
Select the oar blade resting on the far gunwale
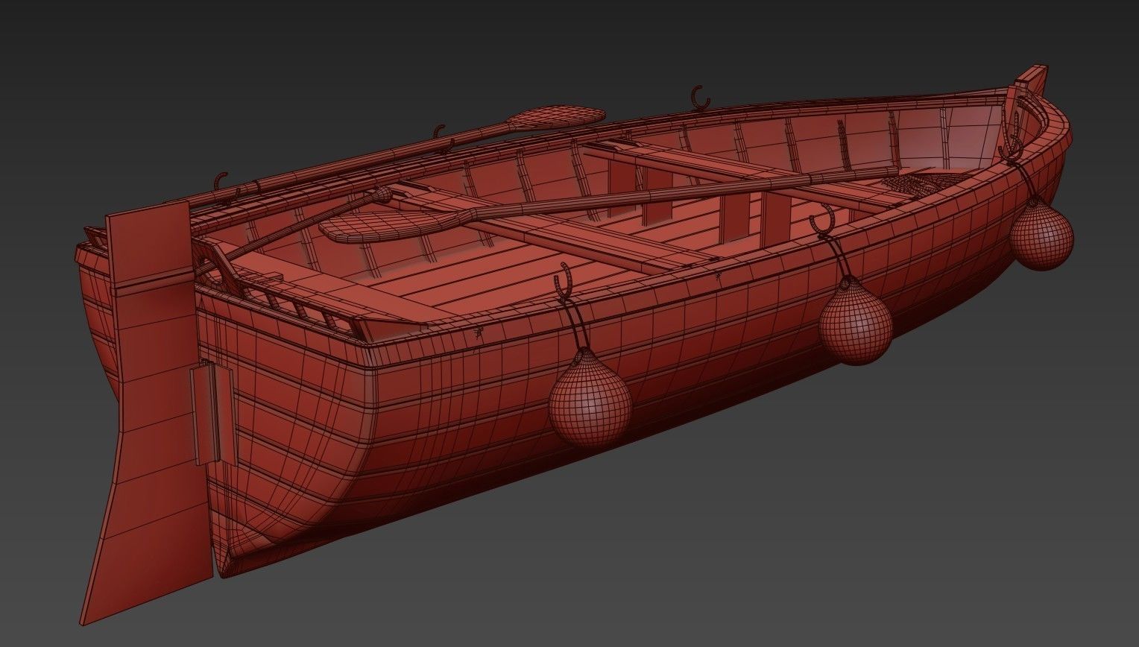pyautogui.click(x=555, y=118)
